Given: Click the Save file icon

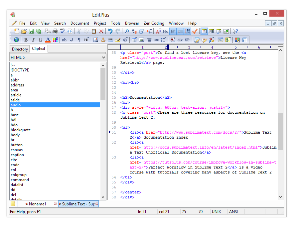Looking at the screenshot, I should pos(31,31).
